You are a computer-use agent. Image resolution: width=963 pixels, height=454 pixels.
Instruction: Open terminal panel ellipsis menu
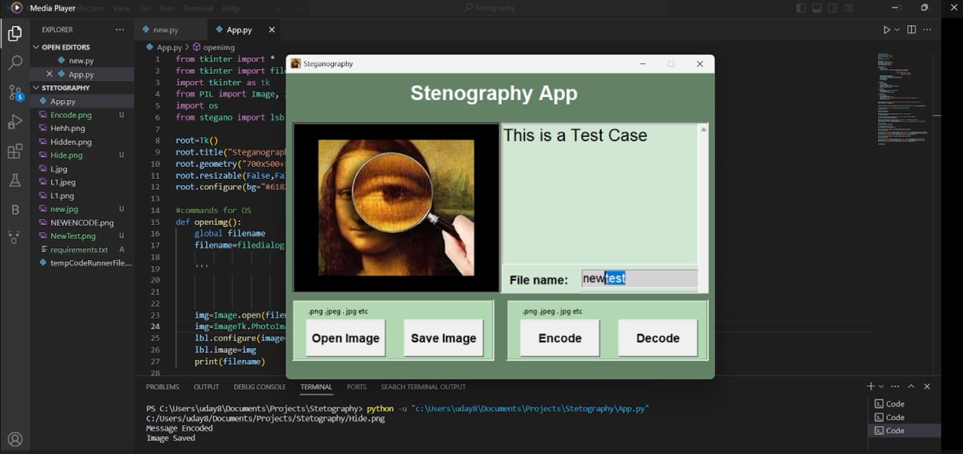895,386
